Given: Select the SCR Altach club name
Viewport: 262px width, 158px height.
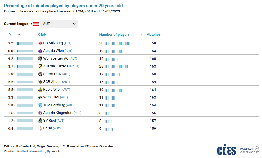Looking at the screenshot, I should (x=52, y=81).
